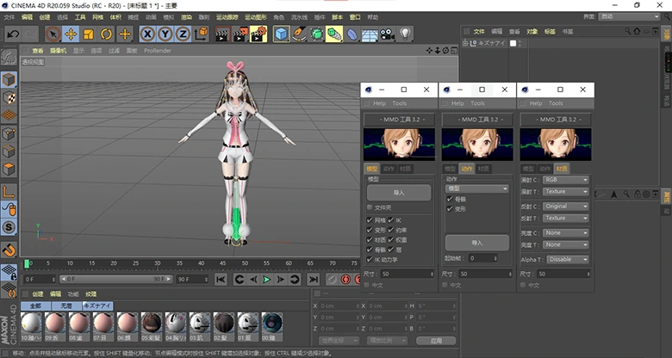
Task: Switch to 动作 tab in first MMD window
Action: pos(389,169)
